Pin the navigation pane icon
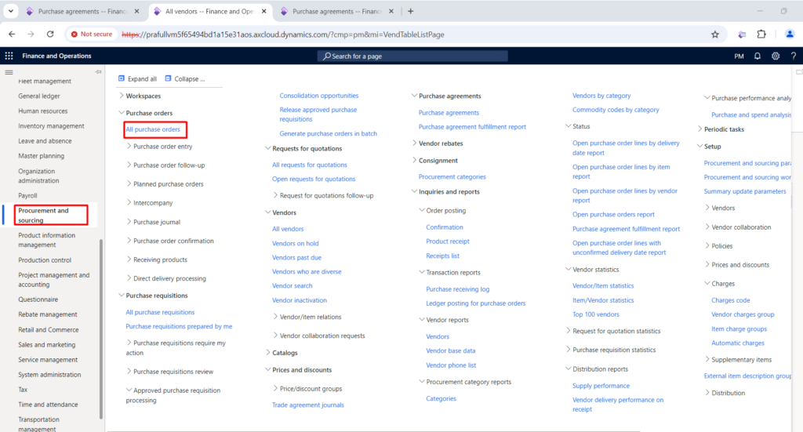This screenshot has height=432, width=803. 98,71
